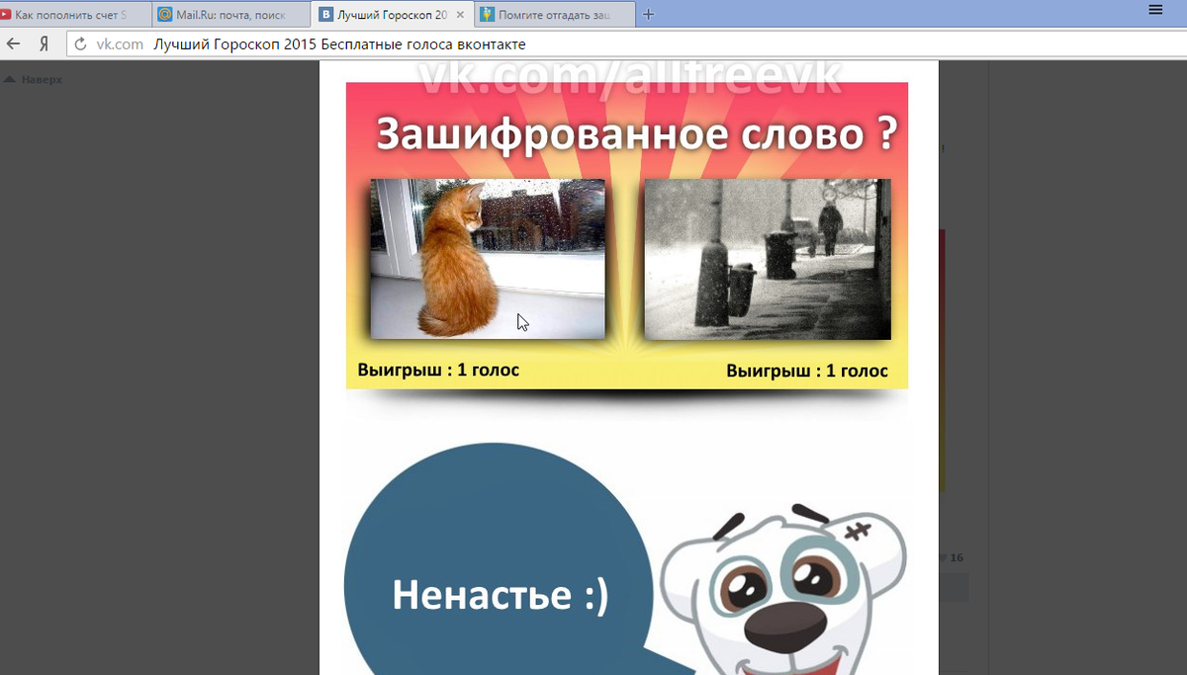Go back using the browser back arrow
The width and height of the screenshot is (1187, 675).
tap(14, 44)
